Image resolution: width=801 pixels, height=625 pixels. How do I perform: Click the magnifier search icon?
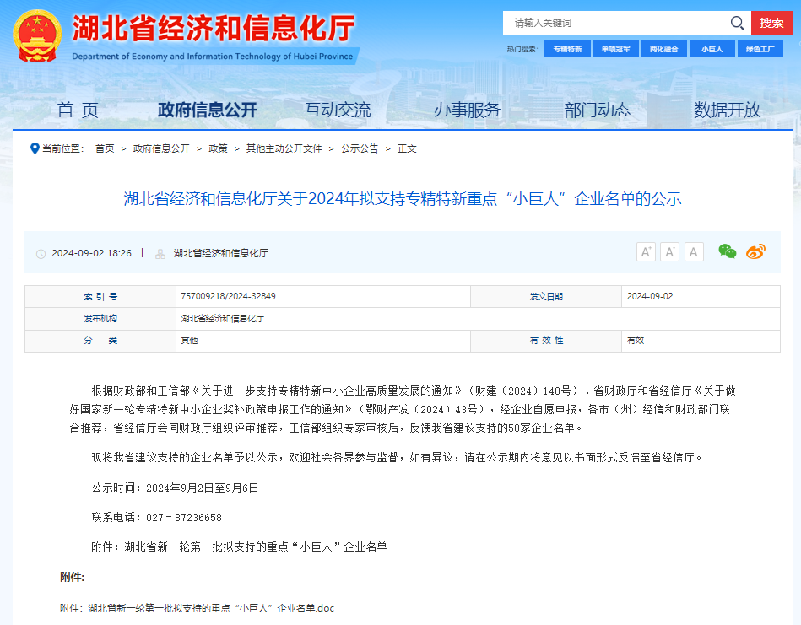pyautogui.click(x=737, y=23)
